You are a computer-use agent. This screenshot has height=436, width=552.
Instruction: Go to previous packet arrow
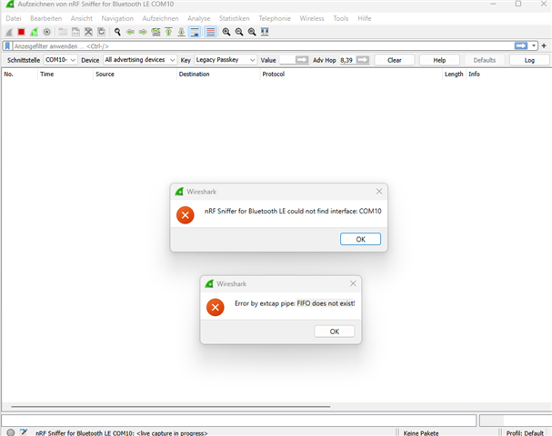point(130,32)
